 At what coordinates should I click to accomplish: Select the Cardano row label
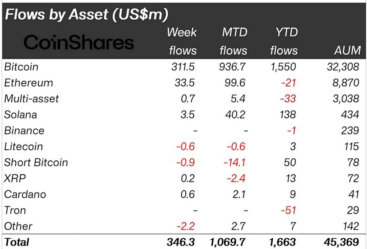tap(25, 194)
